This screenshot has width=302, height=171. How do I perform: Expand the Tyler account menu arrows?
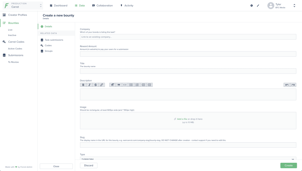pyautogui.click(x=294, y=5)
